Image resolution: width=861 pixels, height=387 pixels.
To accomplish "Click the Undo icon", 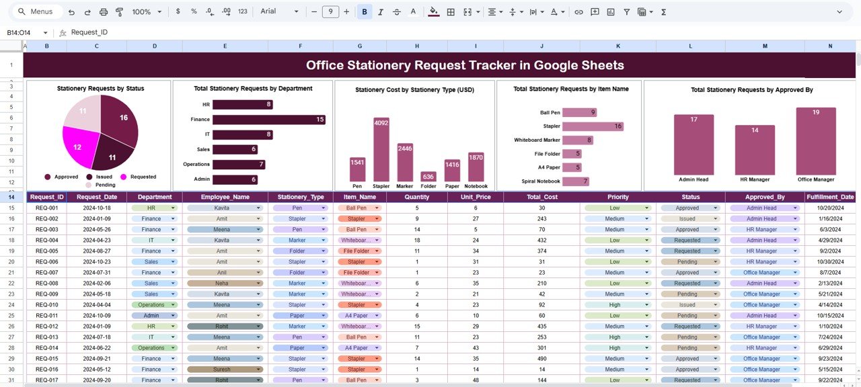I will click(72, 12).
